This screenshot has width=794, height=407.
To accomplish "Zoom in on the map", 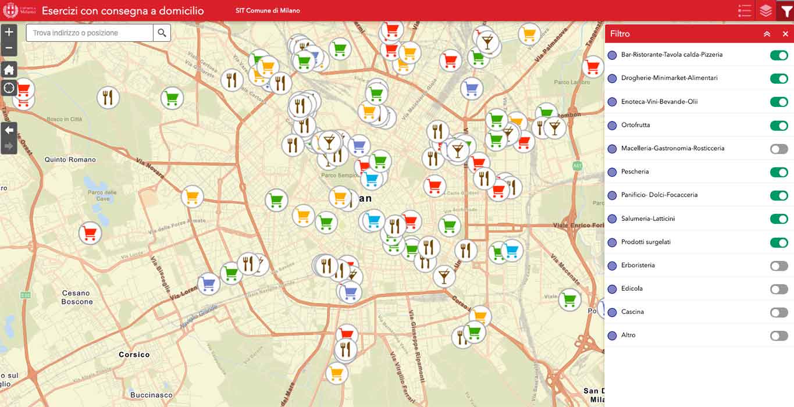I will point(9,33).
